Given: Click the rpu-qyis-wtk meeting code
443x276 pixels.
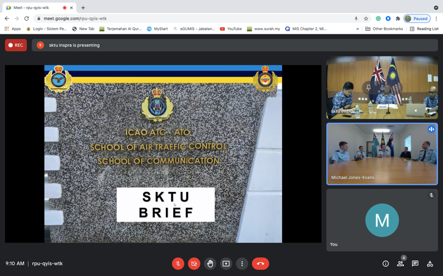Looking at the screenshot, I should pyautogui.click(x=47, y=264).
